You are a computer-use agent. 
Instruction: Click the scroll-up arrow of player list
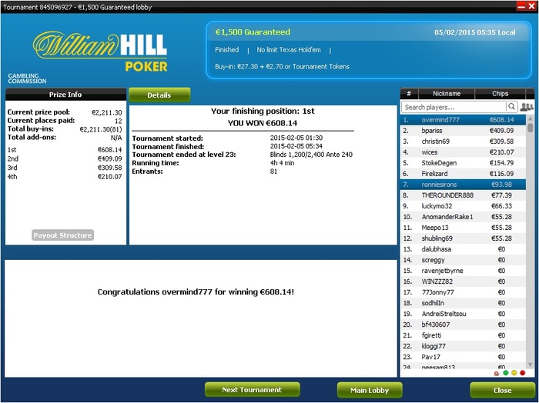tap(530, 118)
